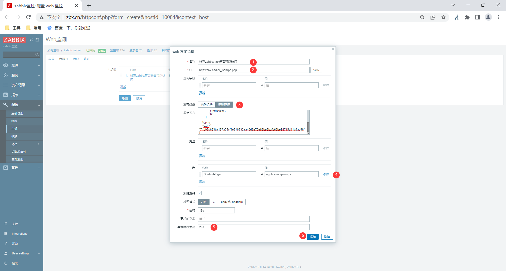Select 原始数据 post type
This screenshot has width=506, height=271.
tap(224, 104)
